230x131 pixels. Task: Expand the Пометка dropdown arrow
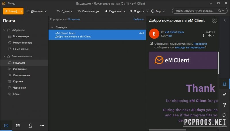(147, 11)
